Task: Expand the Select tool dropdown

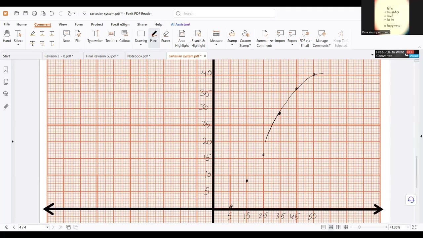Action: [18, 45]
